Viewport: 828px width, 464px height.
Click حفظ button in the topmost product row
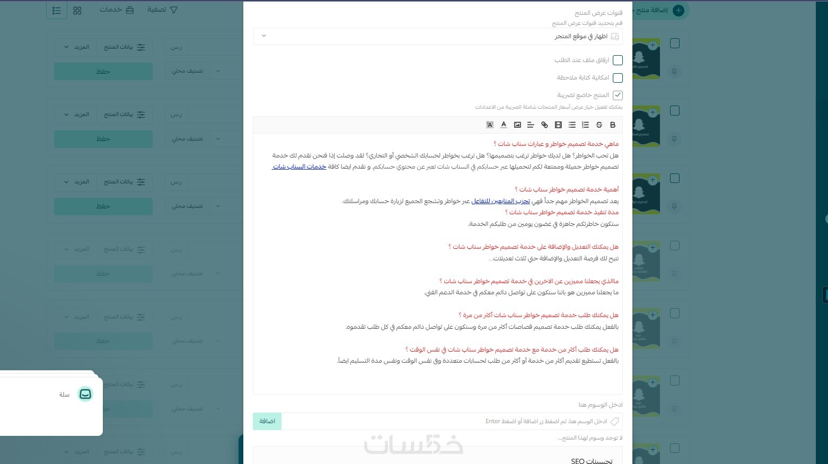[x=103, y=72]
